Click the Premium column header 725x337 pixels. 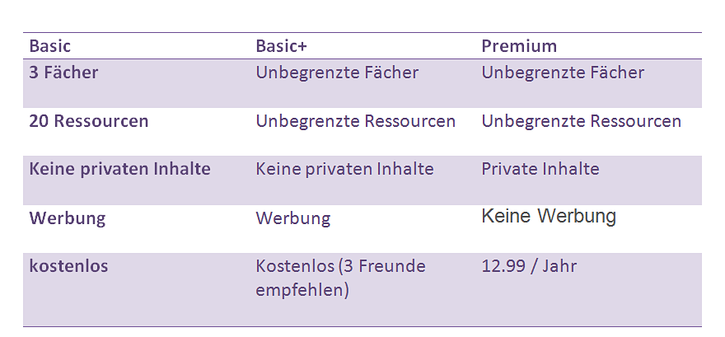click(519, 46)
